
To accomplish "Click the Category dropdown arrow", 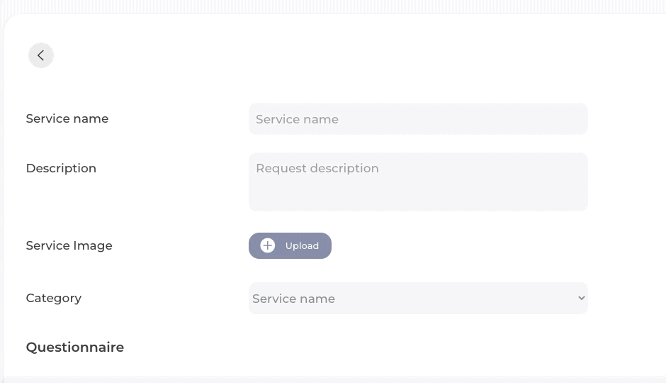I will (x=581, y=298).
